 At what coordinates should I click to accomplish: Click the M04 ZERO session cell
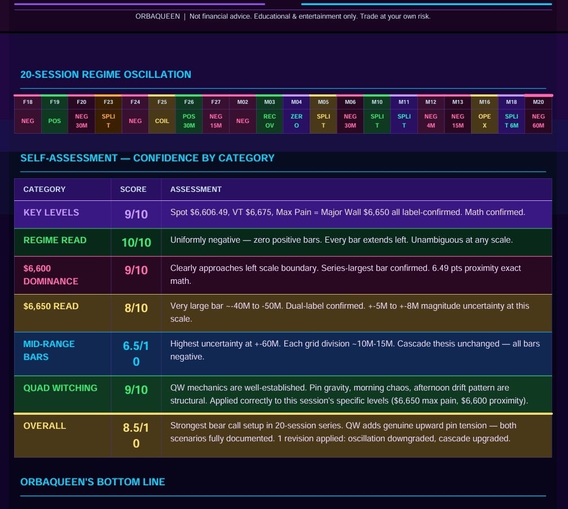click(x=296, y=114)
